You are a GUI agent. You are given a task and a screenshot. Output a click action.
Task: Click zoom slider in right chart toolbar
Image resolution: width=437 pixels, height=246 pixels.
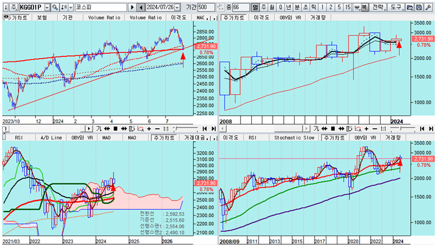[403, 129]
